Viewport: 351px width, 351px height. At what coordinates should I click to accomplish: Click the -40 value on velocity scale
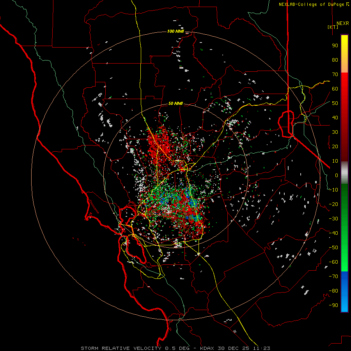(333, 233)
